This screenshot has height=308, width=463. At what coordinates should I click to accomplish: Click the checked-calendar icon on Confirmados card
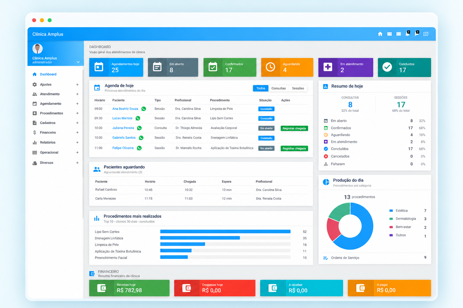(x=213, y=67)
